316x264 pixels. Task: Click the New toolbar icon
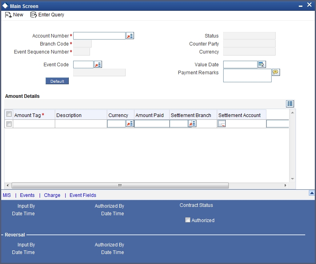(x=8, y=15)
